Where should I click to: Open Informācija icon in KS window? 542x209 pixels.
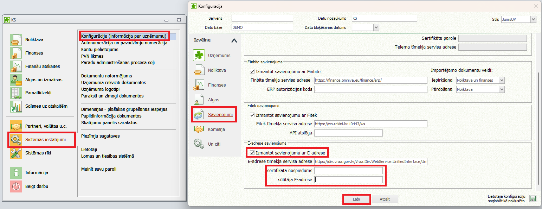coord(16,173)
